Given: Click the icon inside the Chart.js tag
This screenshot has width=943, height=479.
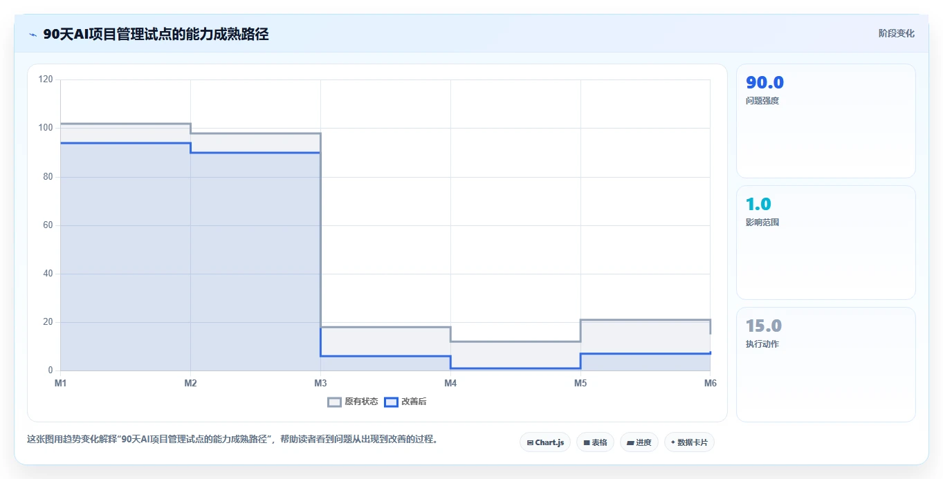Looking at the screenshot, I should click(530, 442).
